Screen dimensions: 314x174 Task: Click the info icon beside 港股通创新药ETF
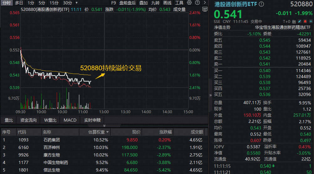[261, 4]
